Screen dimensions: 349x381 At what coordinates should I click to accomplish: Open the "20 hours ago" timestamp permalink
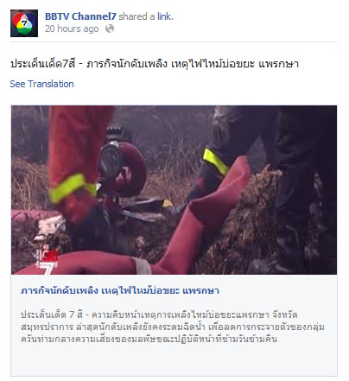[72, 29]
